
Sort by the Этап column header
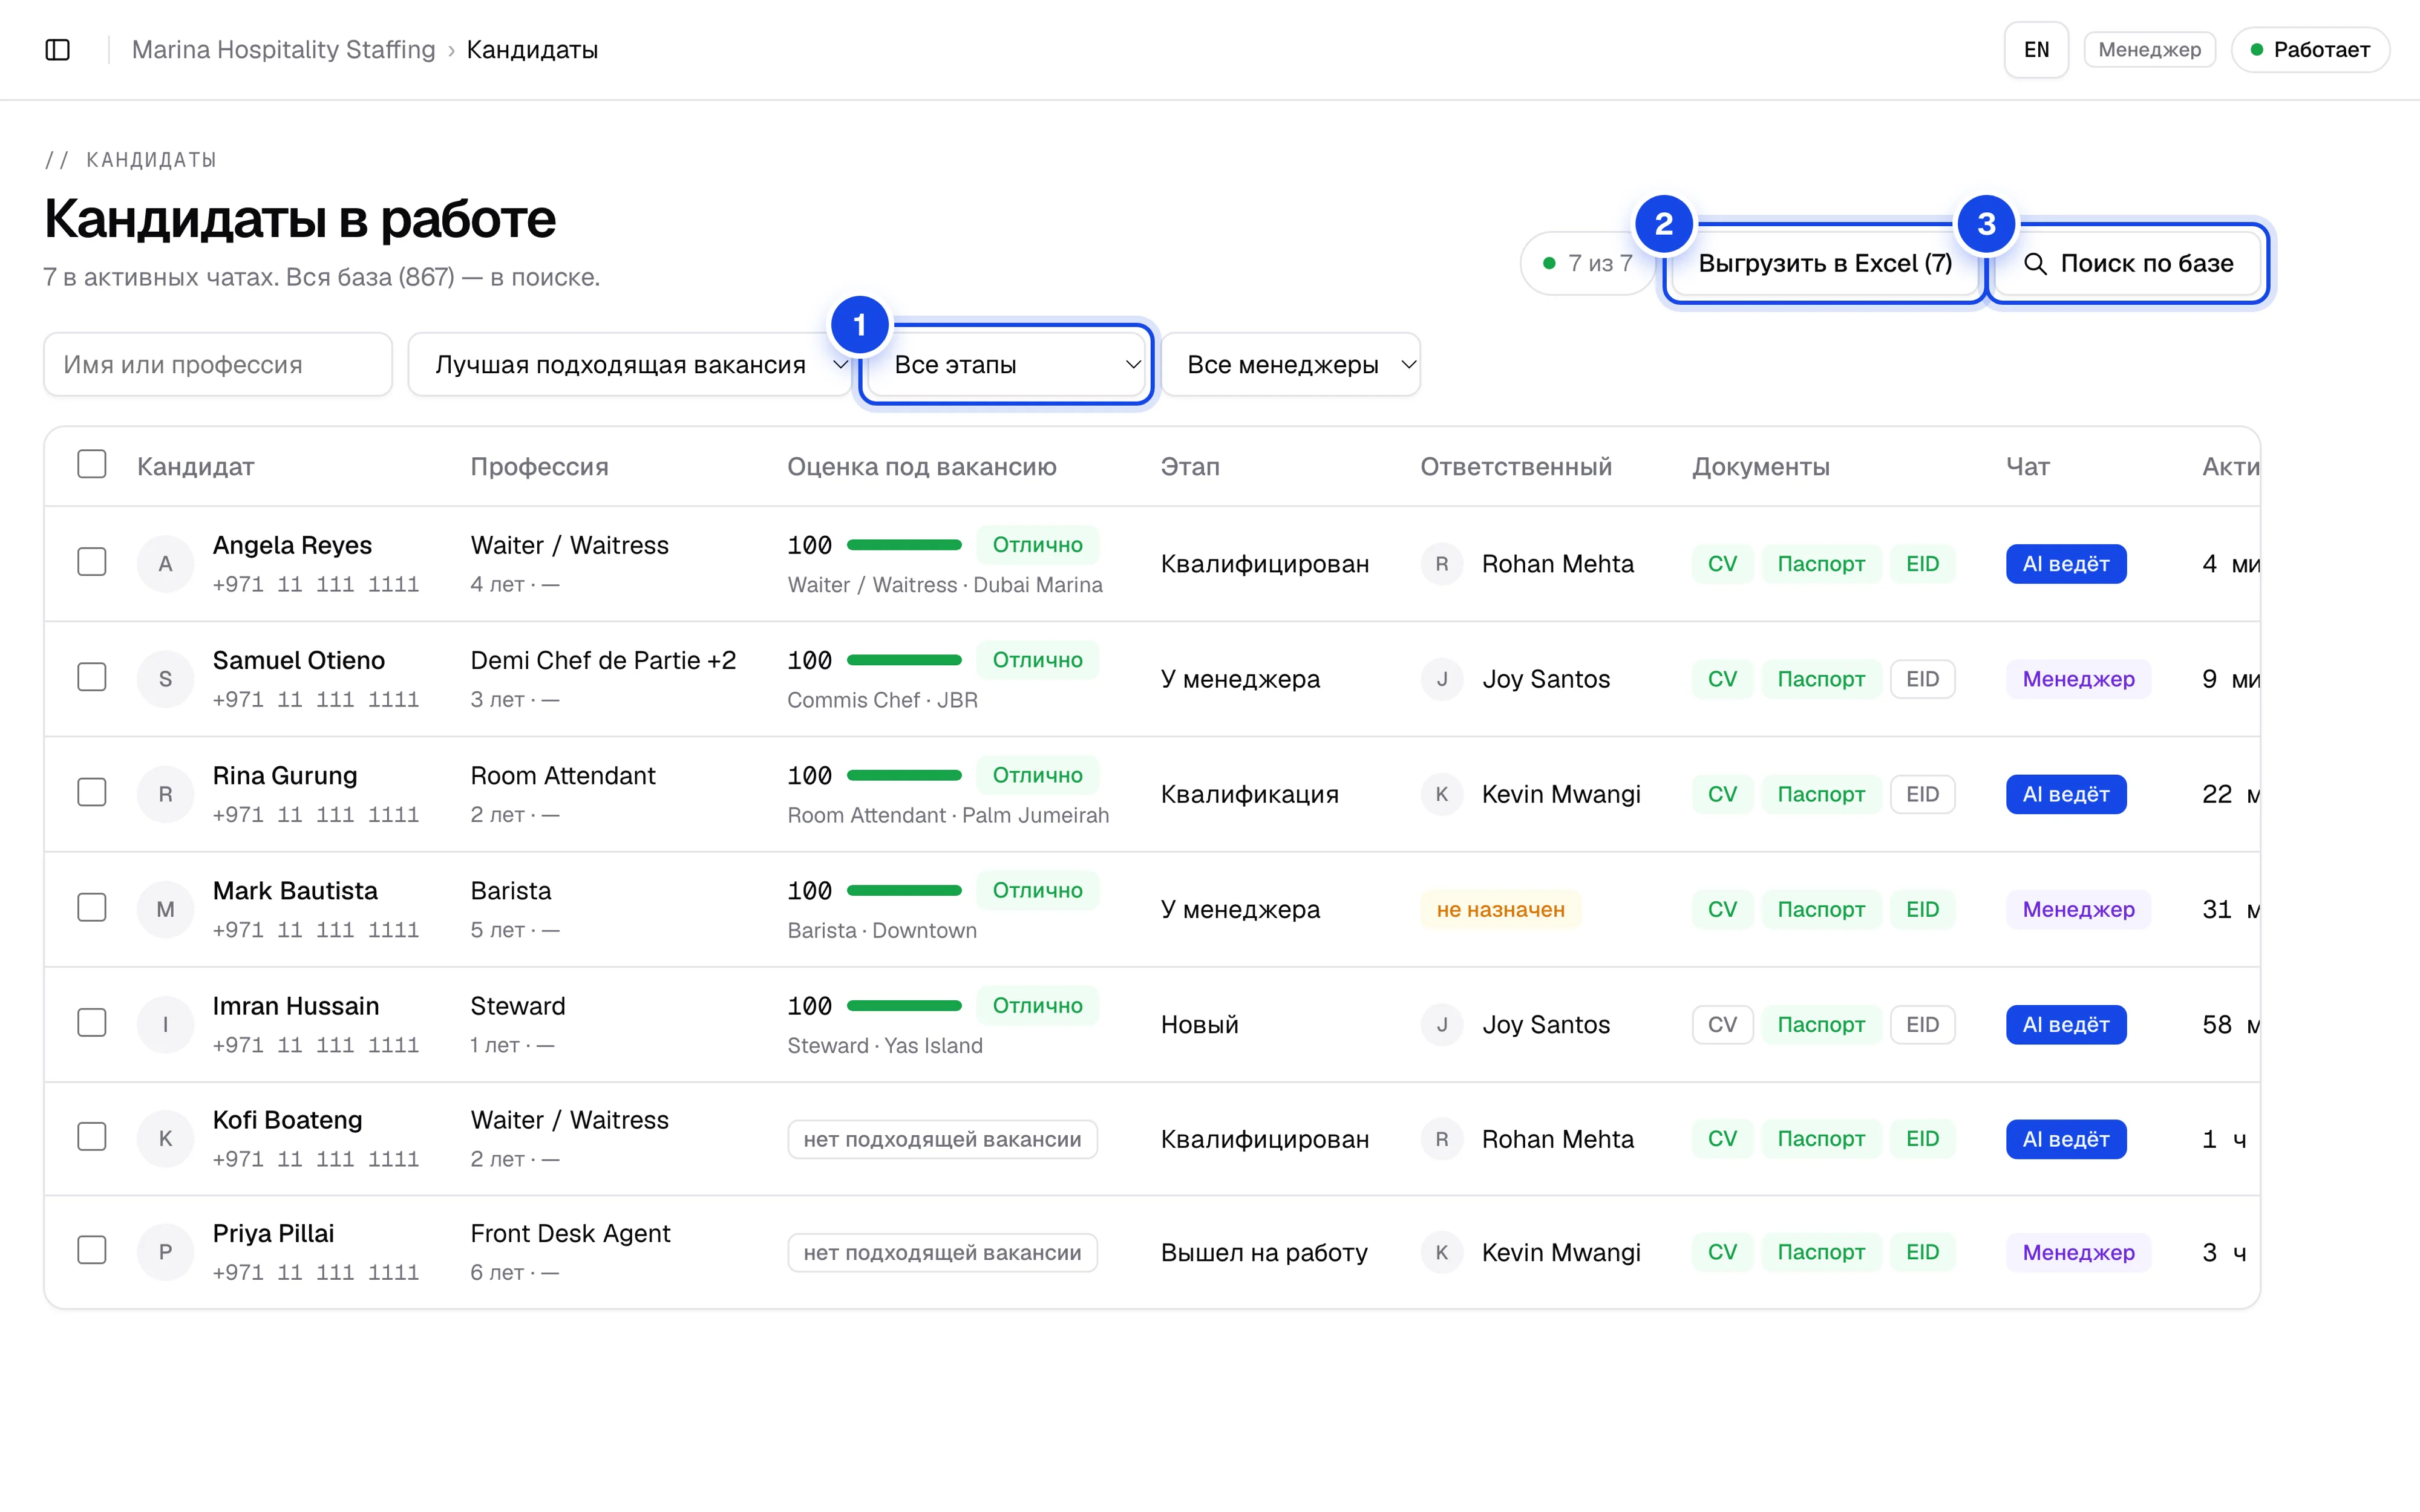point(1190,466)
